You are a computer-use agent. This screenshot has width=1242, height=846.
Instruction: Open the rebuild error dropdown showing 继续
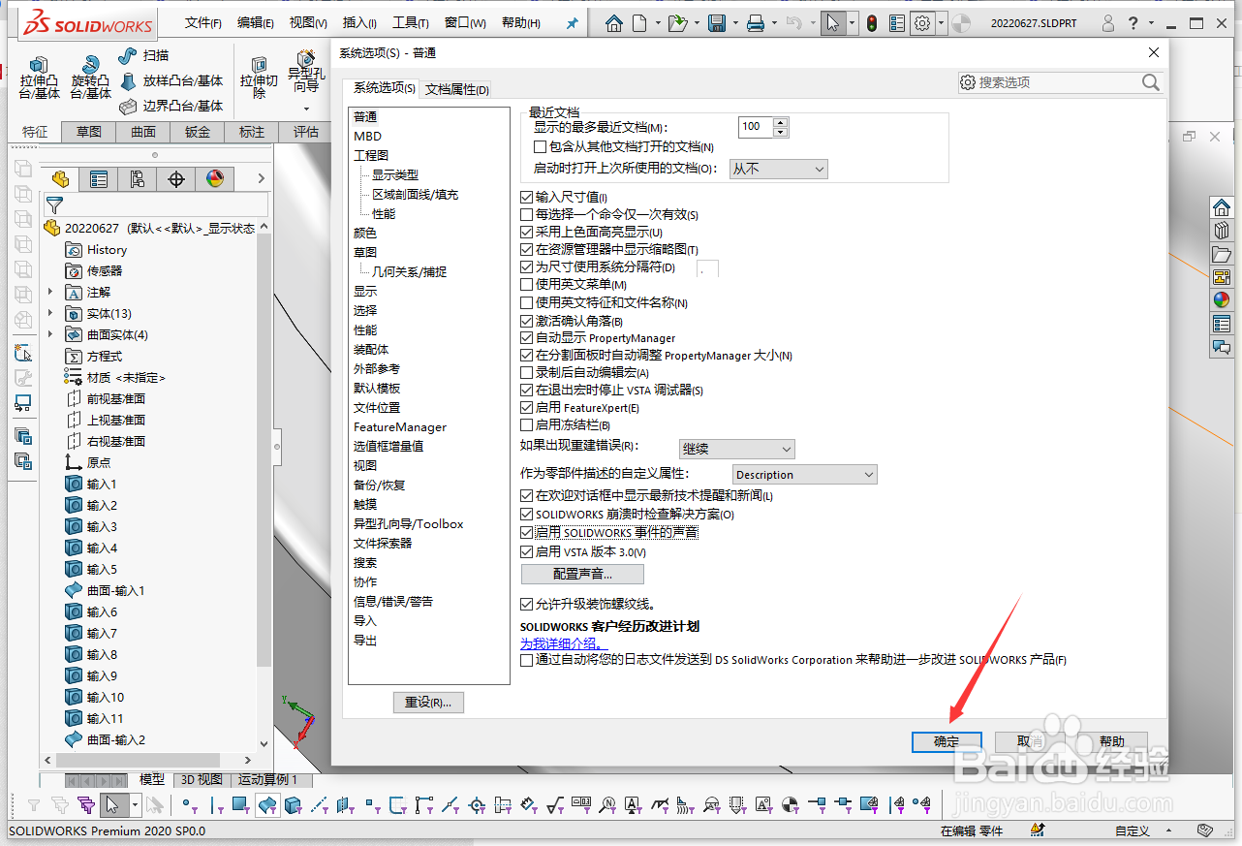tap(736, 450)
